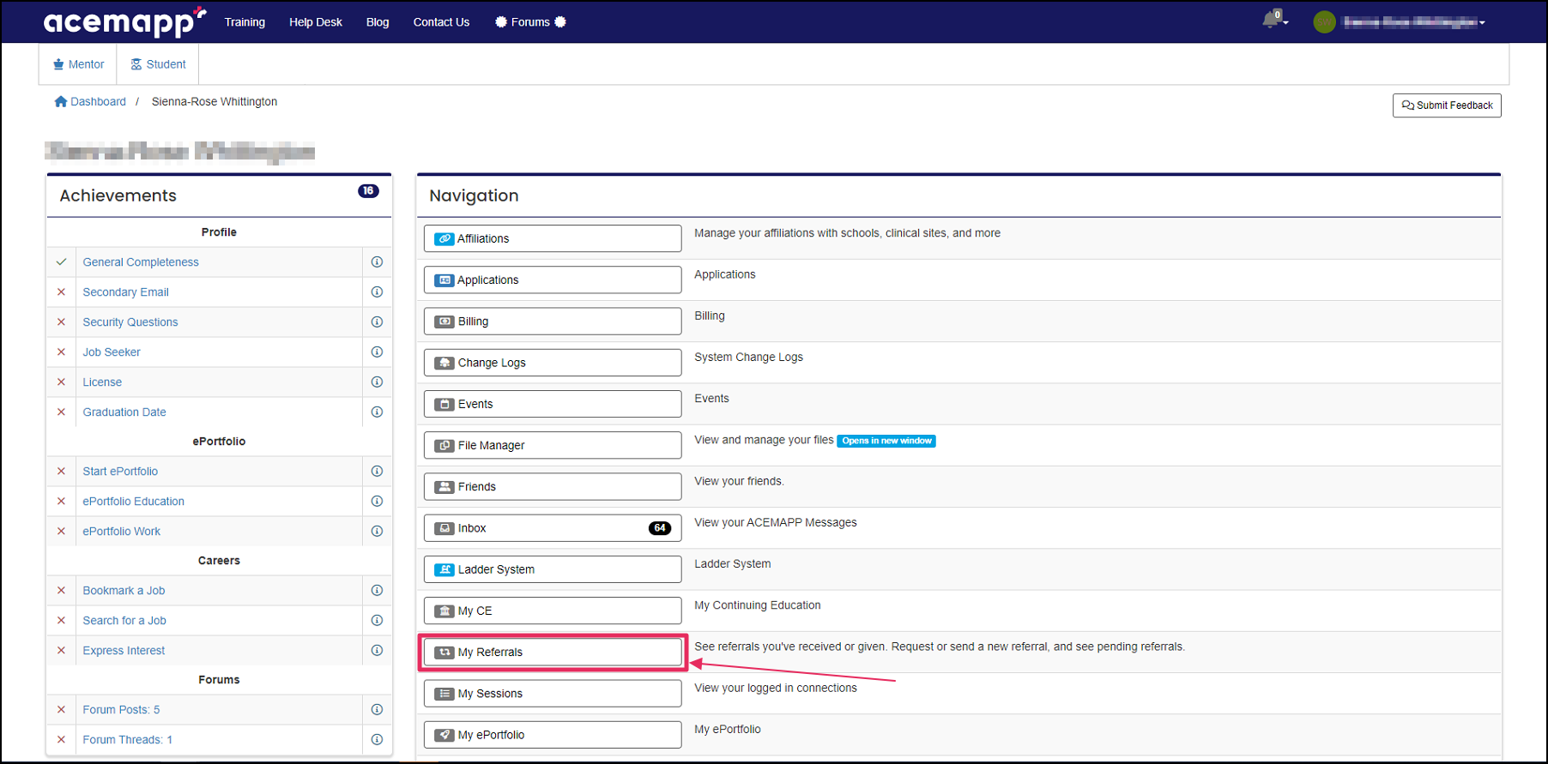This screenshot has width=1548, height=764.
Task: Click the Bookmark a Job link
Action: pos(124,591)
